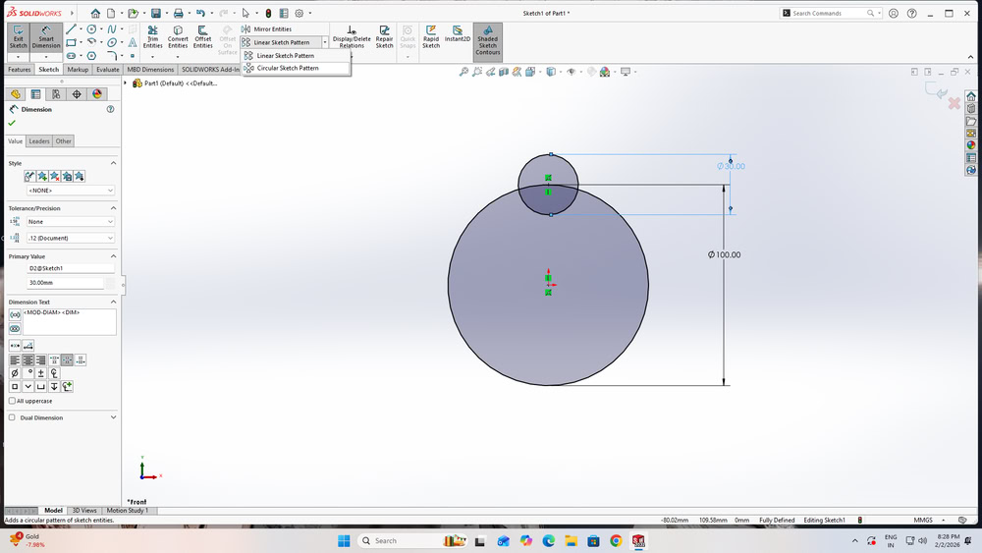Toggle Instant2D mode
The width and height of the screenshot is (982, 553).
click(458, 33)
